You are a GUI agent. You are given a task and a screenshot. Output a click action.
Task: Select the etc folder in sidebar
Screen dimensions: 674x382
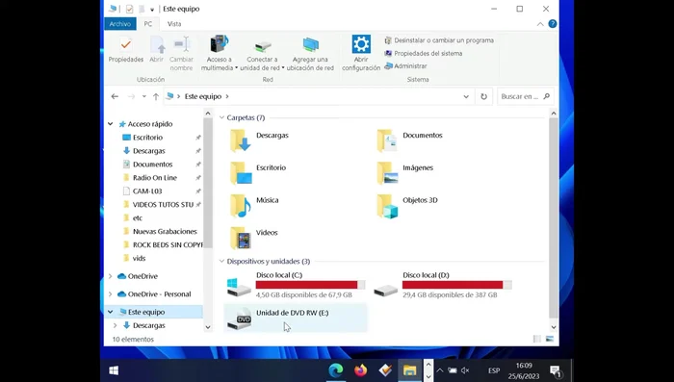tap(137, 218)
